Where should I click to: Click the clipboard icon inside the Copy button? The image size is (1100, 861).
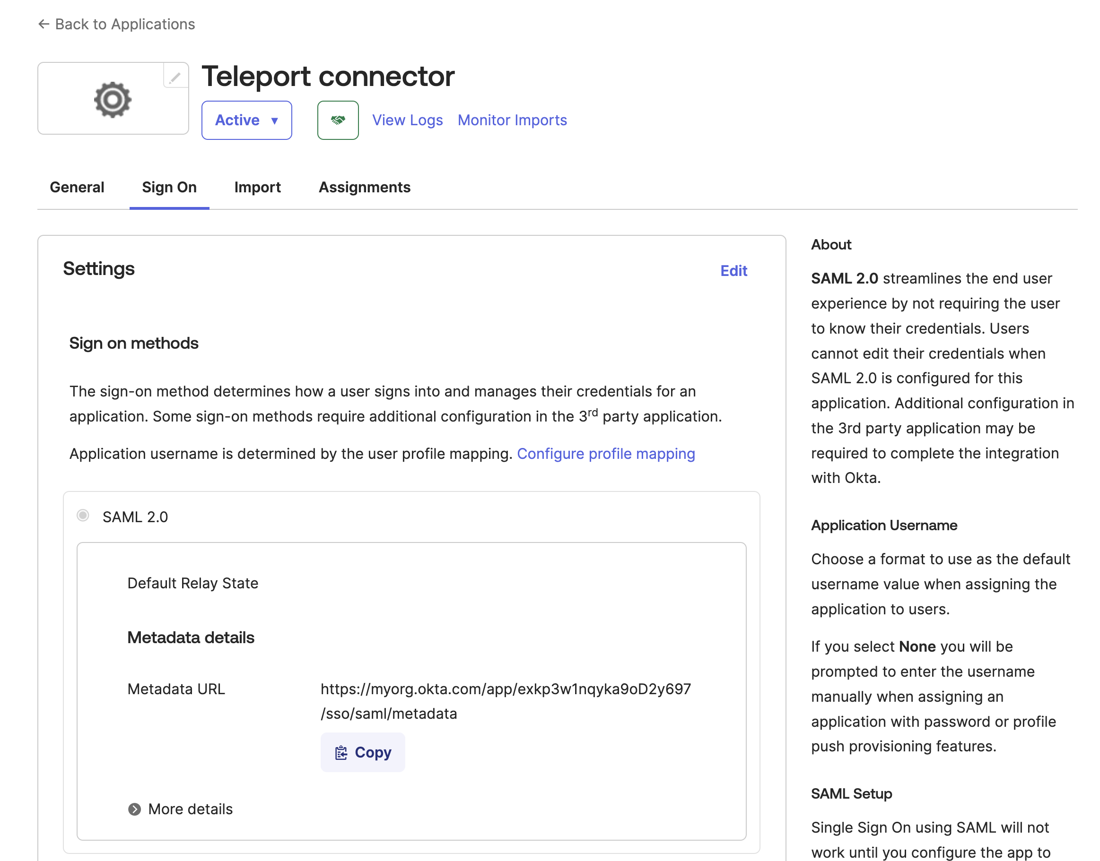341,752
